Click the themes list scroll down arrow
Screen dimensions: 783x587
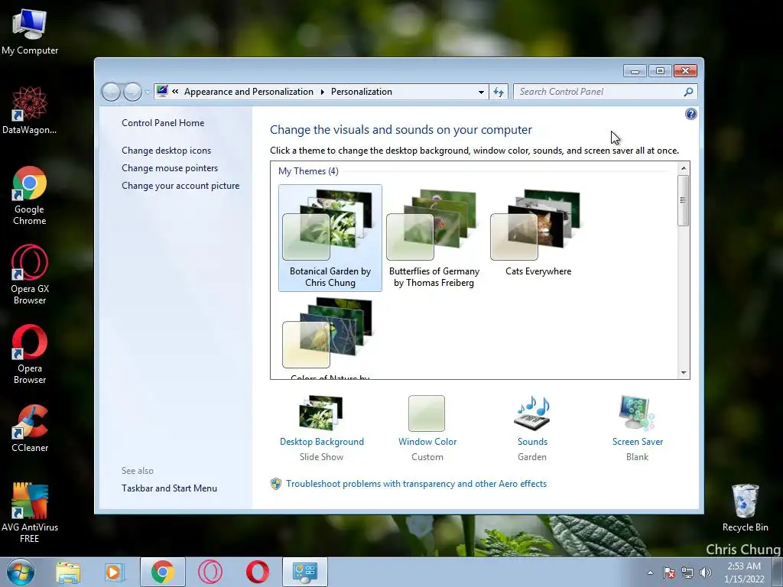click(x=684, y=372)
